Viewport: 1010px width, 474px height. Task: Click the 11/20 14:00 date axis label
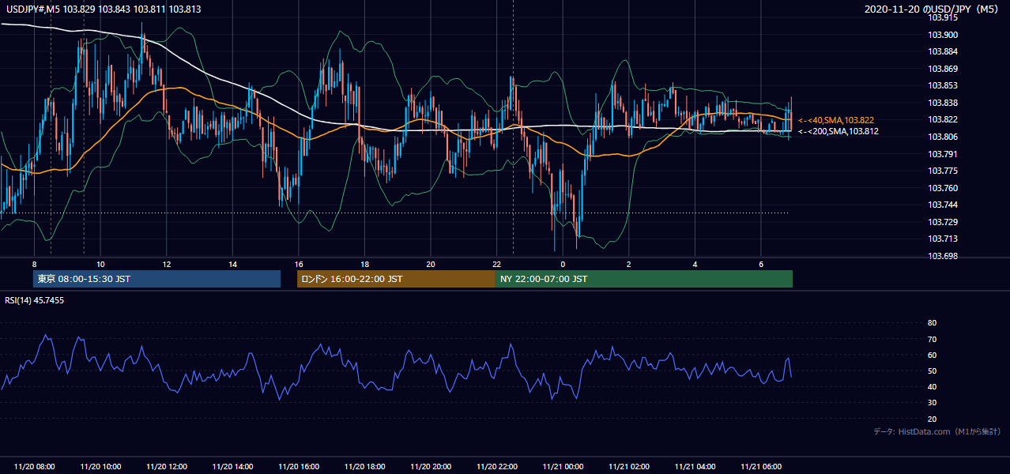(232, 467)
